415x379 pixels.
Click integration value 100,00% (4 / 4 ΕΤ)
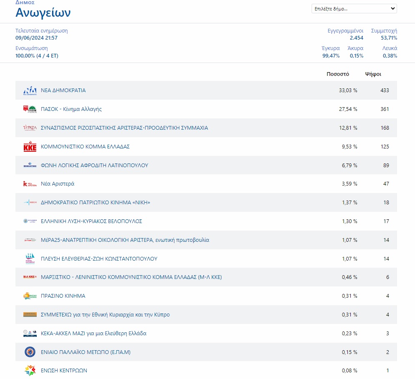pos(37,55)
